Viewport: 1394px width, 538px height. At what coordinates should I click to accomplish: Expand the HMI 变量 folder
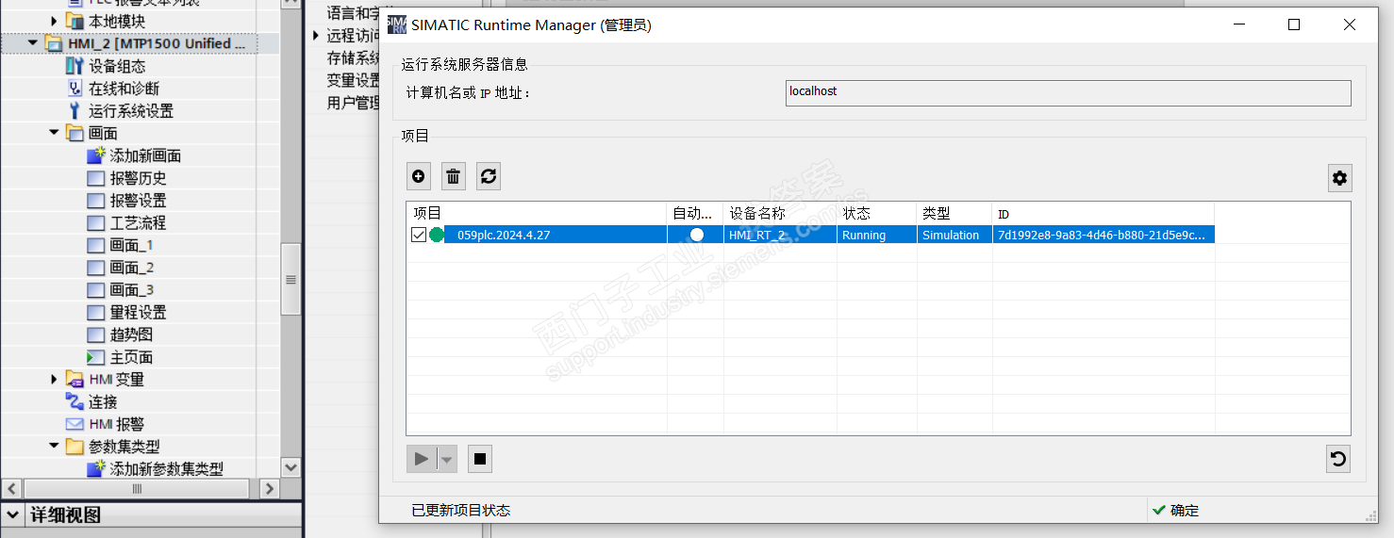pyautogui.click(x=54, y=379)
